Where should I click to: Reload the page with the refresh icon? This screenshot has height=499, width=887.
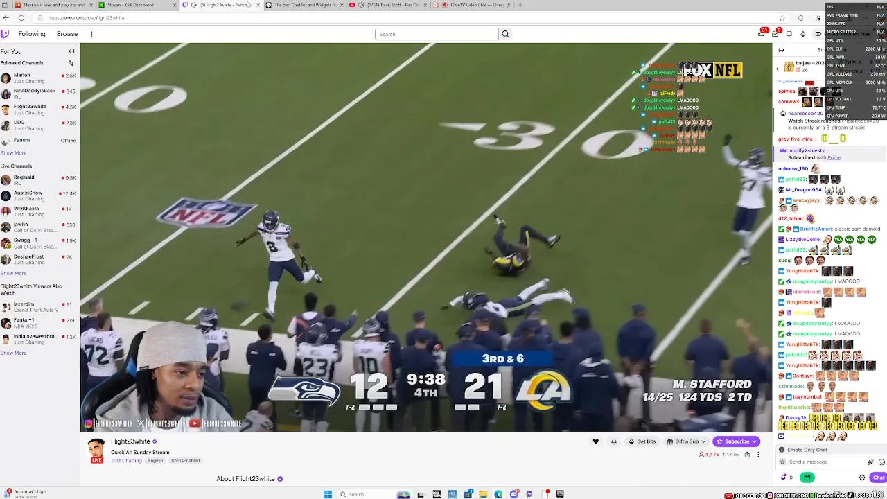(x=21, y=18)
